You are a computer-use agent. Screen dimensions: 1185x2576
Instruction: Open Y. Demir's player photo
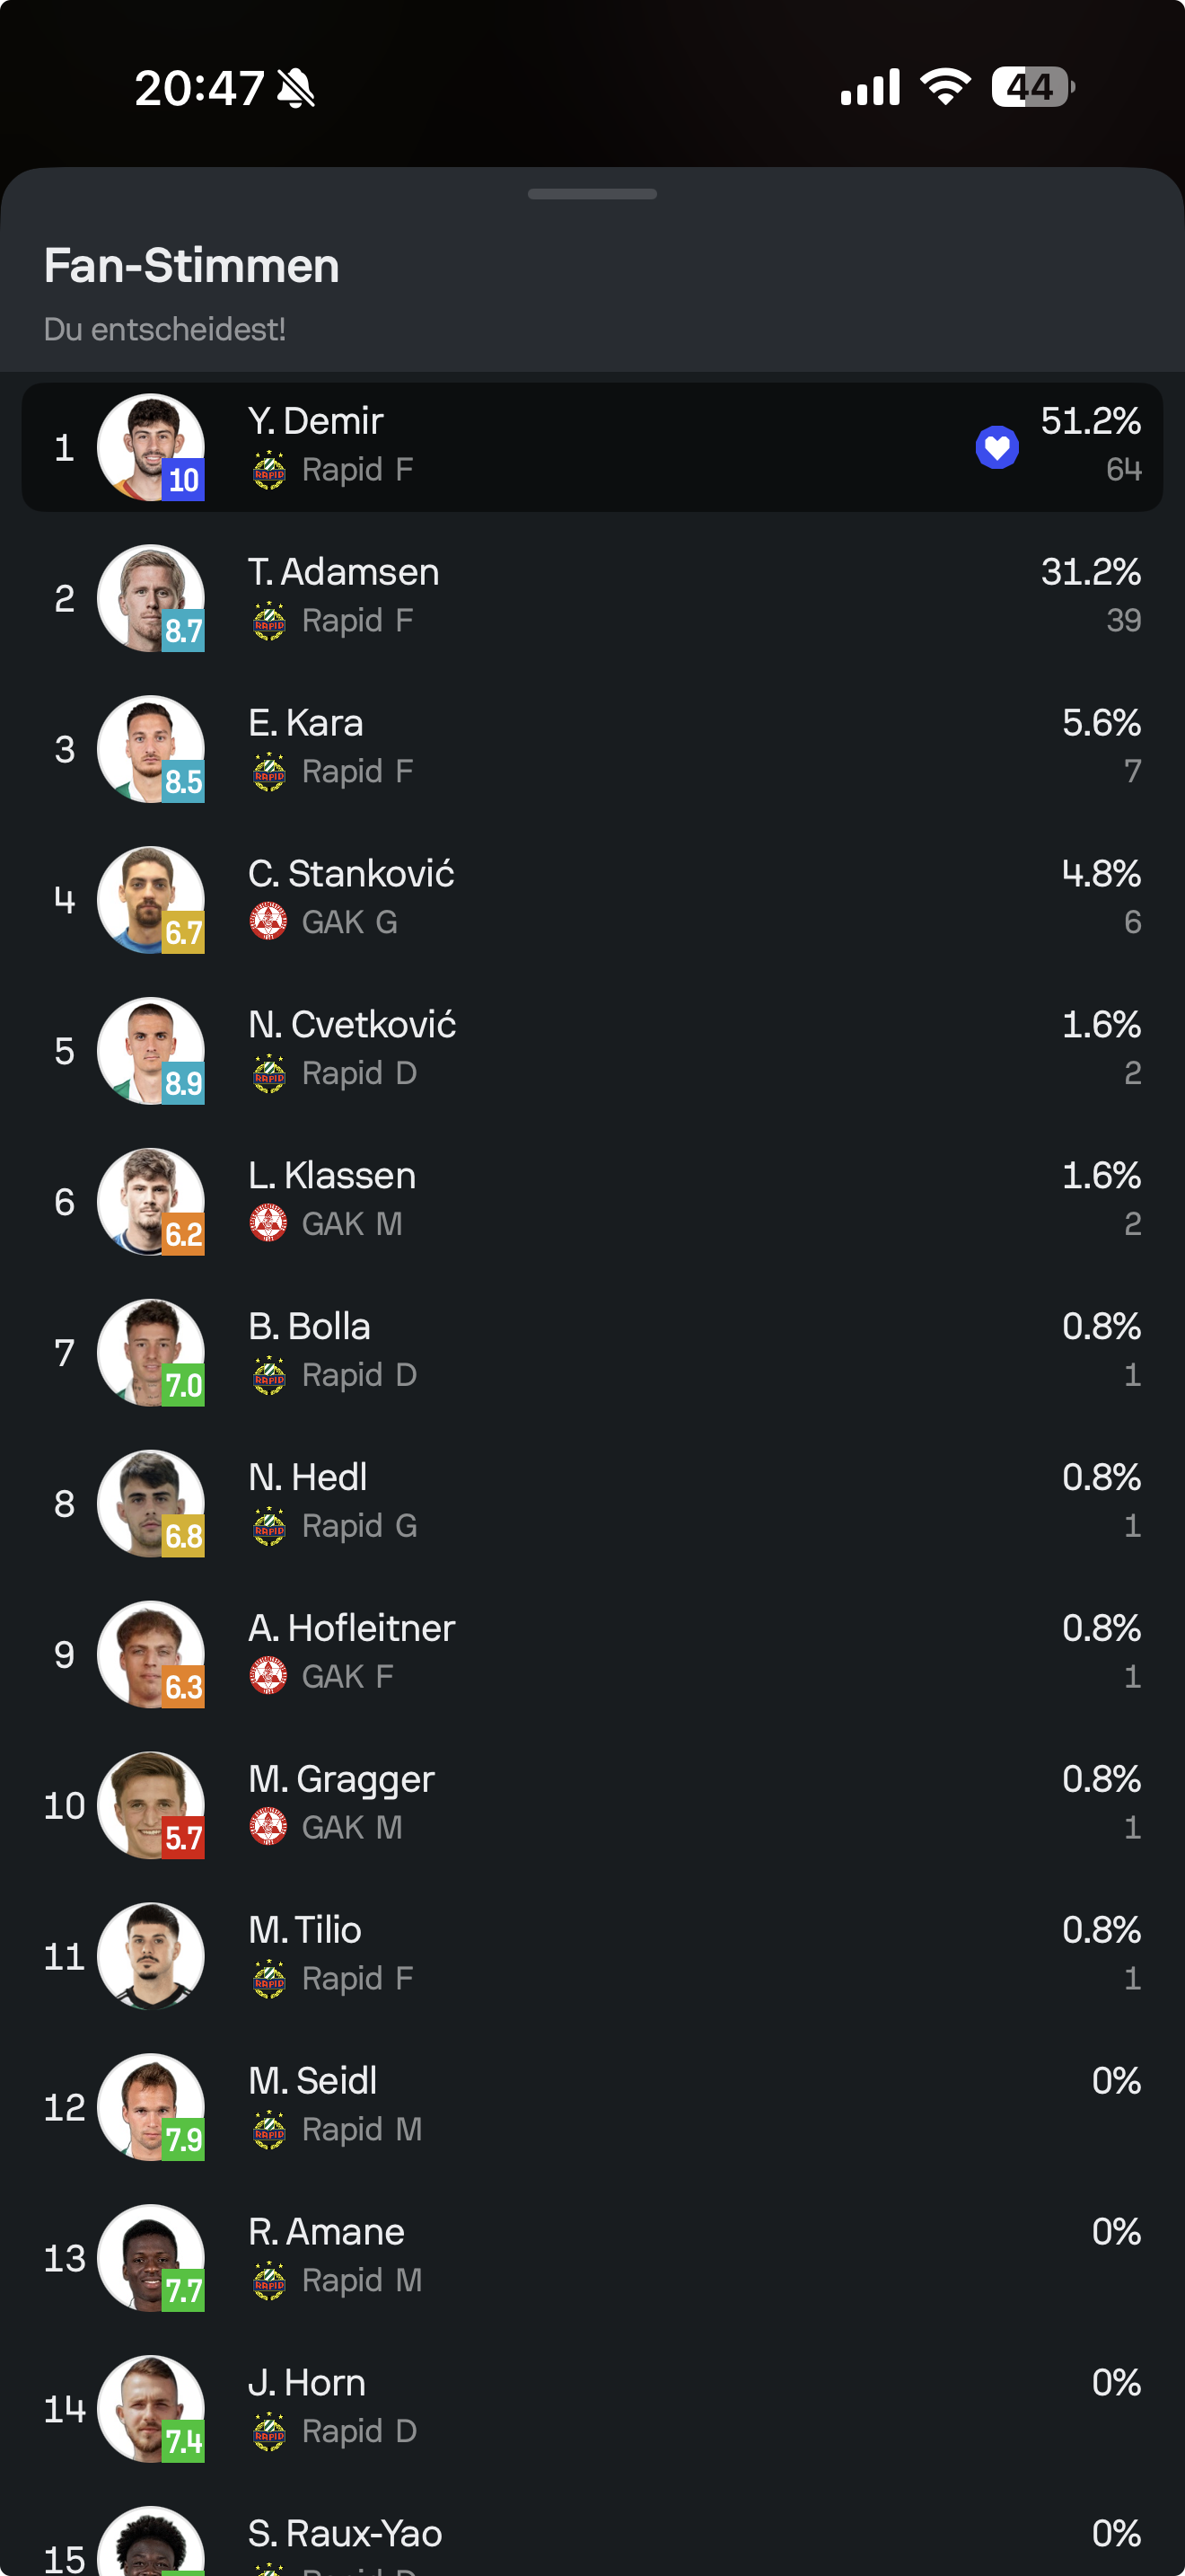(x=151, y=447)
